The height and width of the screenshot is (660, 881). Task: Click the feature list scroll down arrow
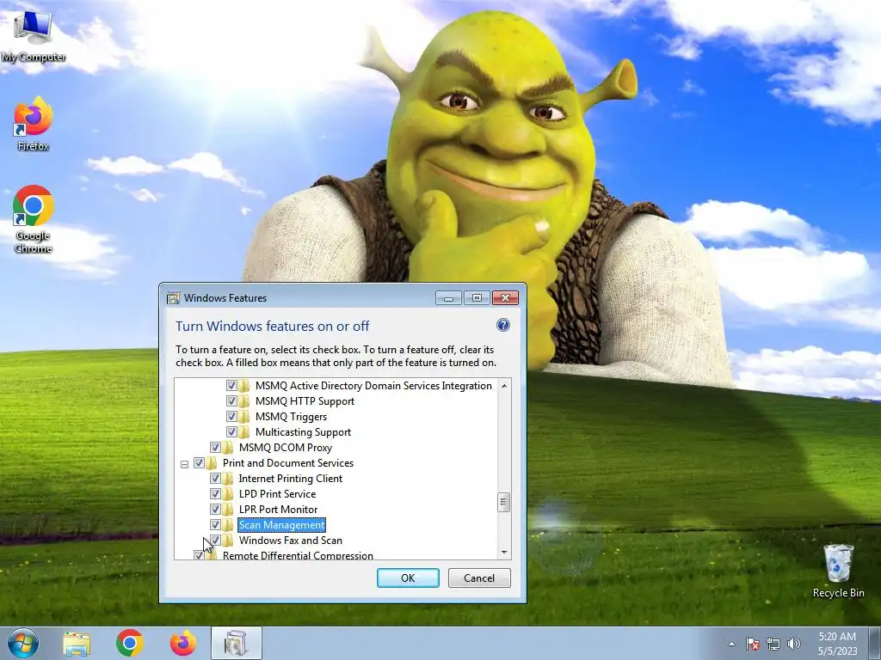click(x=504, y=553)
